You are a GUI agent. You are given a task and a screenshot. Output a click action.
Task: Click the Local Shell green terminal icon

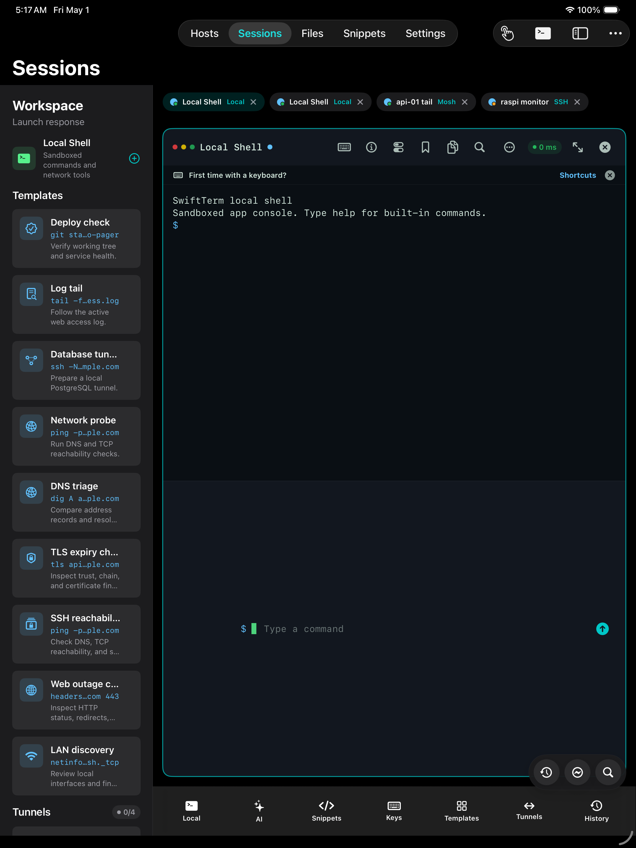pyautogui.click(x=24, y=158)
